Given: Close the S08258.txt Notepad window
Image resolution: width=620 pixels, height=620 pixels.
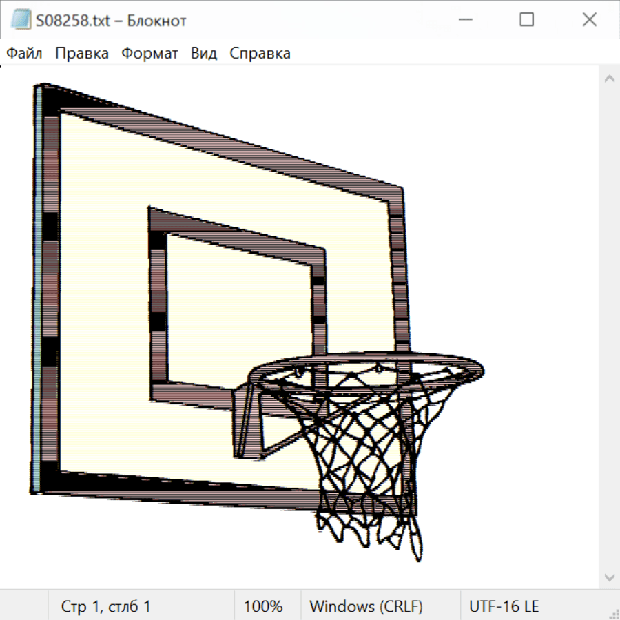Looking at the screenshot, I should [x=589, y=20].
